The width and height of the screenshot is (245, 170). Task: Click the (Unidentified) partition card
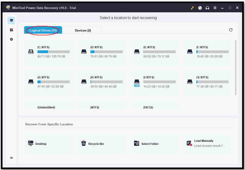click(x=49, y=105)
